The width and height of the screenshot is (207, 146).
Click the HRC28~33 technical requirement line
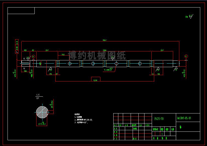[x=83, y=120]
